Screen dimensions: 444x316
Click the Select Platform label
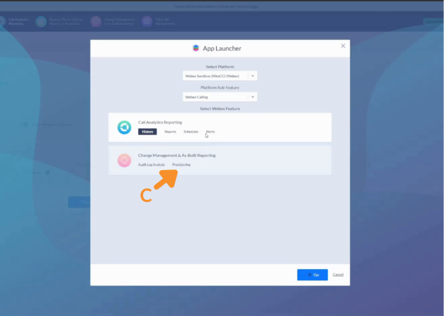(220, 67)
